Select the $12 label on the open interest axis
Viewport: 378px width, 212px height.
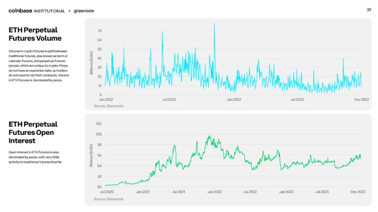(99, 124)
